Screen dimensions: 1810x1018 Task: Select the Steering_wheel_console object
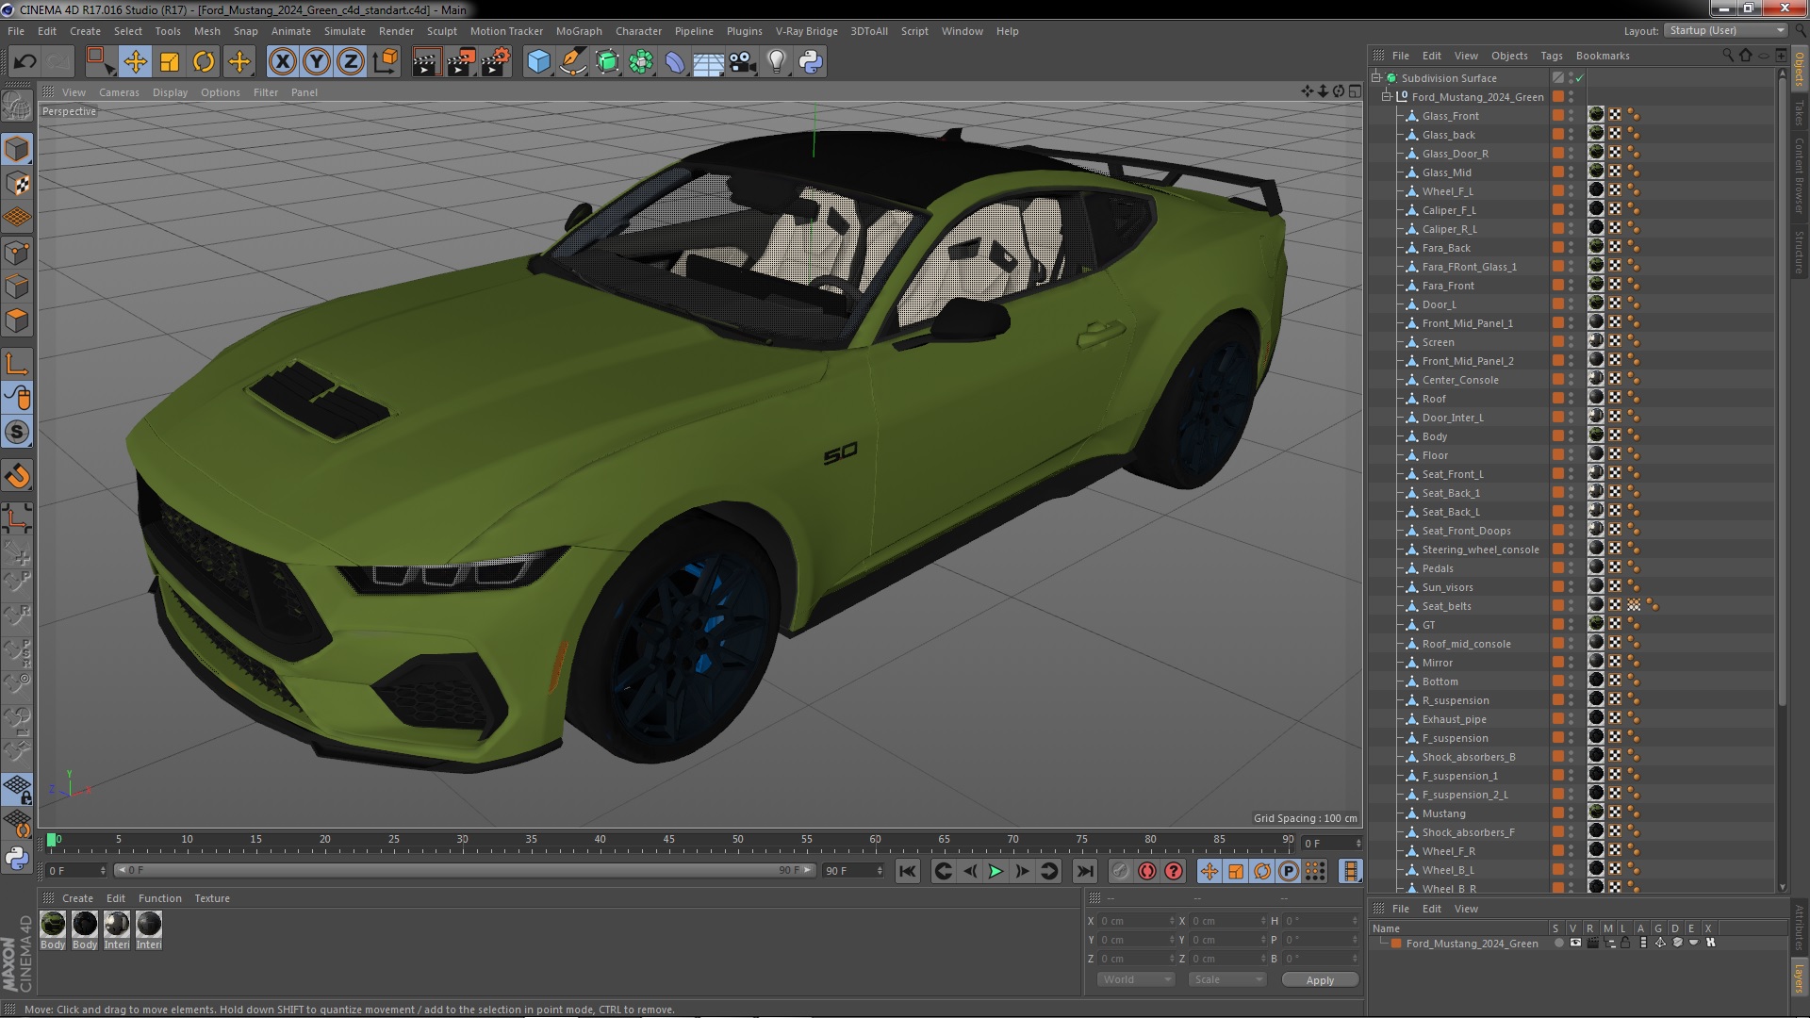1480,550
